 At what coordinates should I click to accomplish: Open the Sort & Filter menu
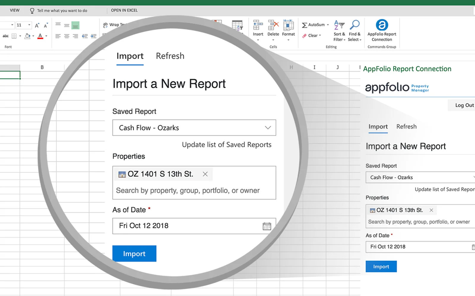click(x=339, y=31)
